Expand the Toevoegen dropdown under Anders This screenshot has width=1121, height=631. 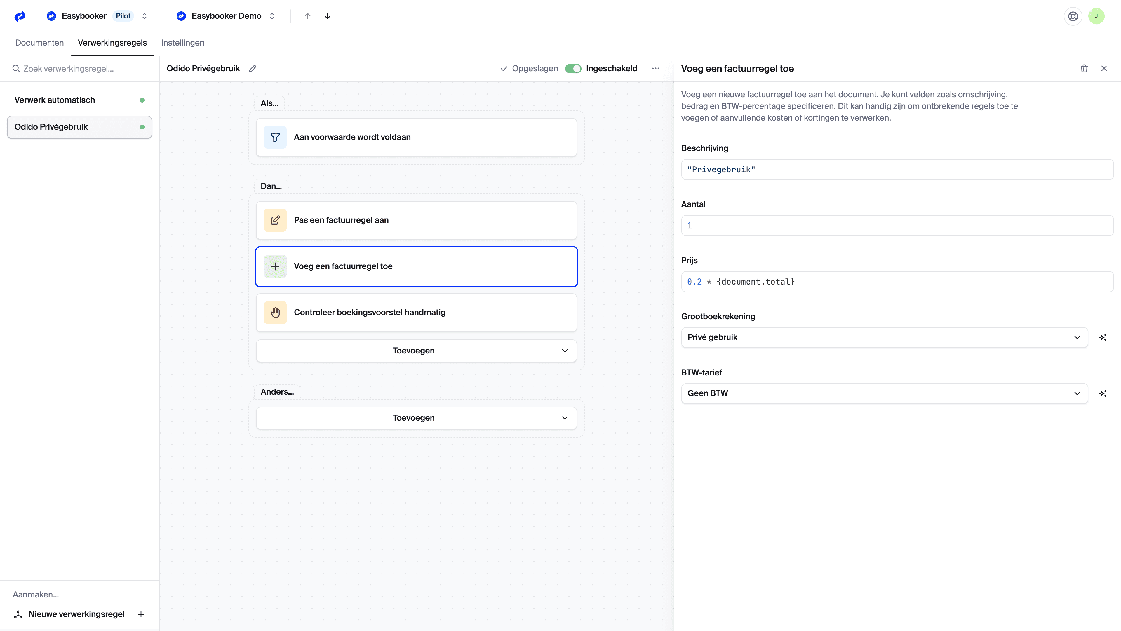tap(416, 418)
